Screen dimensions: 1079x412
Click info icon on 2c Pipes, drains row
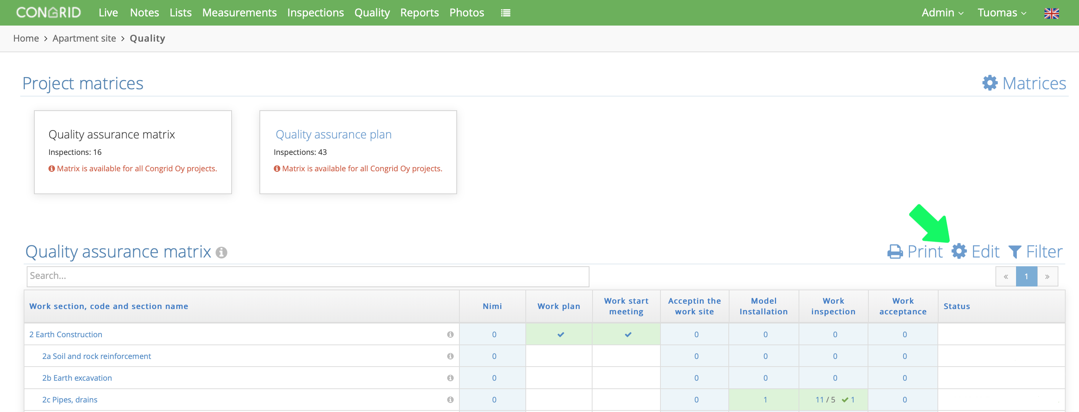coord(450,399)
